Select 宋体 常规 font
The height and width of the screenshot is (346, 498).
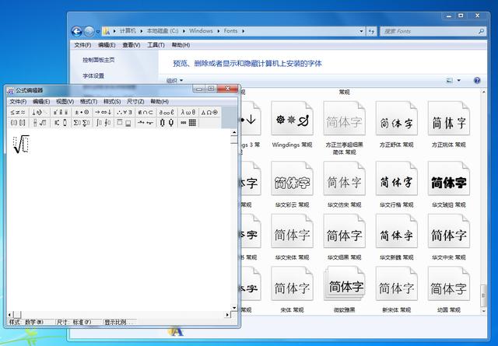click(x=292, y=289)
